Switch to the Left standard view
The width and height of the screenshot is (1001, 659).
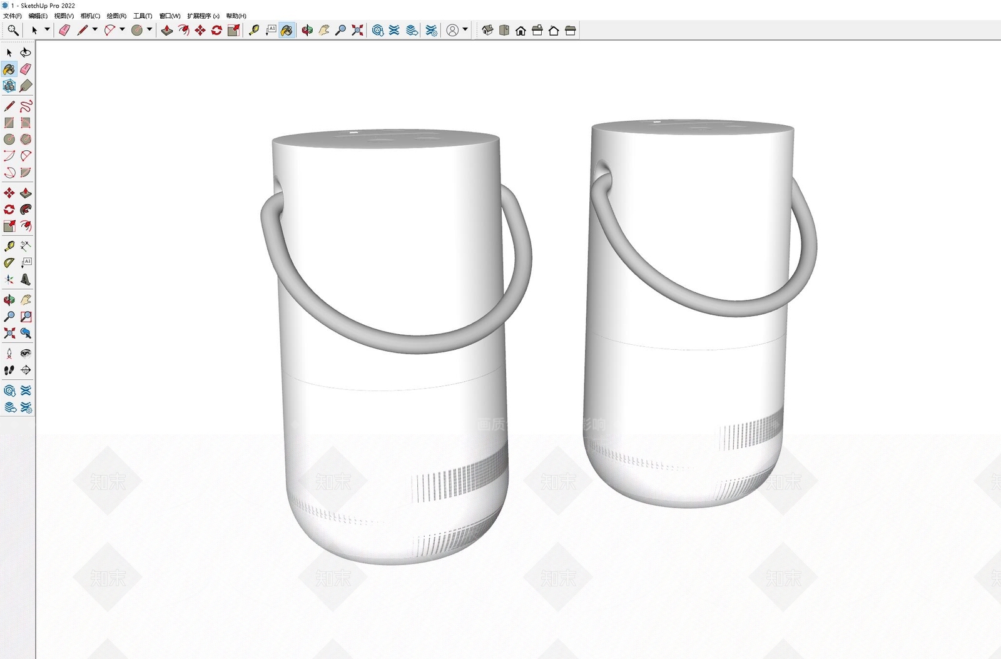coord(570,30)
